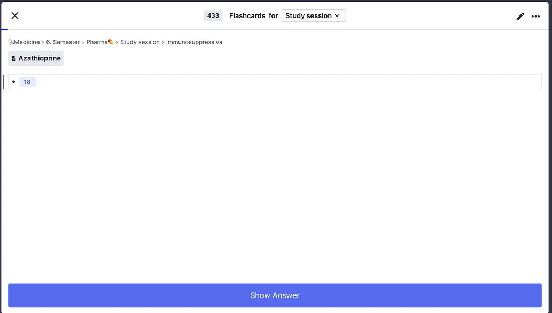
Task: Click the document icon beside Azathioprine
Action: click(13, 58)
